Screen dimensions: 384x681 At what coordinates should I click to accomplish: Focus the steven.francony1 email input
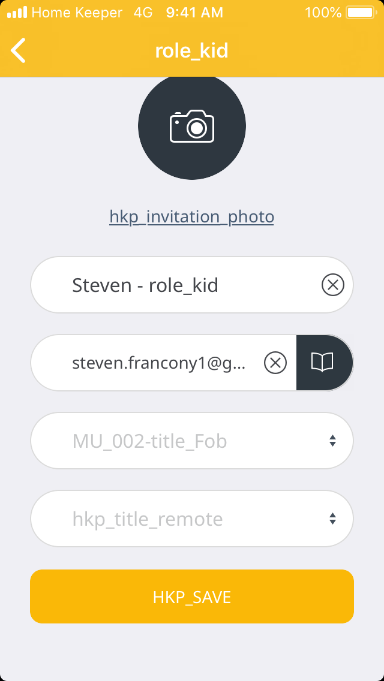coord(159,363)
